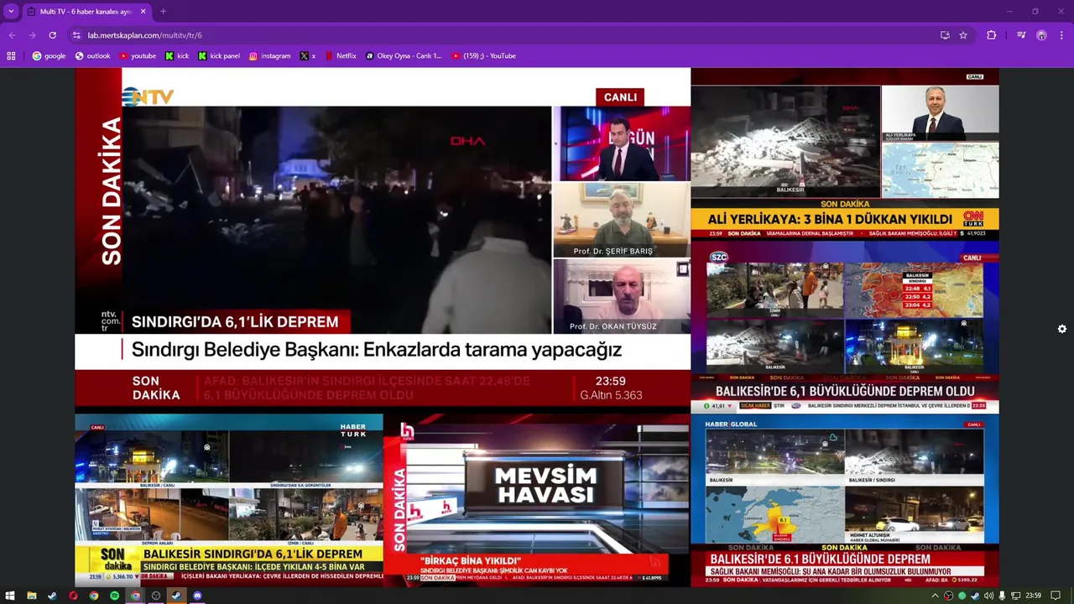Open the media controls music icon
Viewport: 1074px width, 604px height.
point(1021,35)
